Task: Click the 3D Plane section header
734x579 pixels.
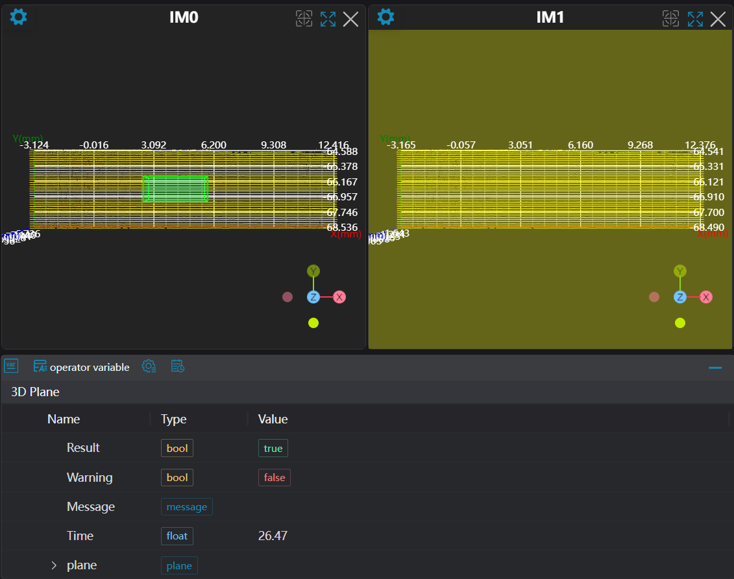Action: [35, 392]
